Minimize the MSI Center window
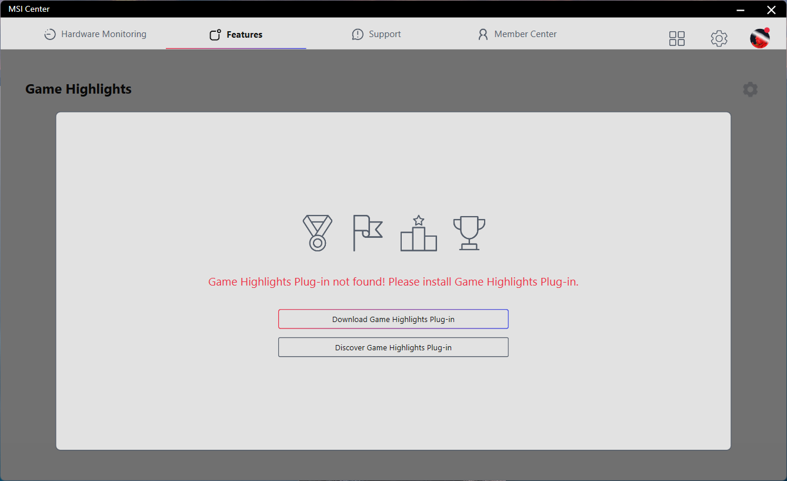The height and width of the screenshot is (481, 787). click(x=741, y=9)
